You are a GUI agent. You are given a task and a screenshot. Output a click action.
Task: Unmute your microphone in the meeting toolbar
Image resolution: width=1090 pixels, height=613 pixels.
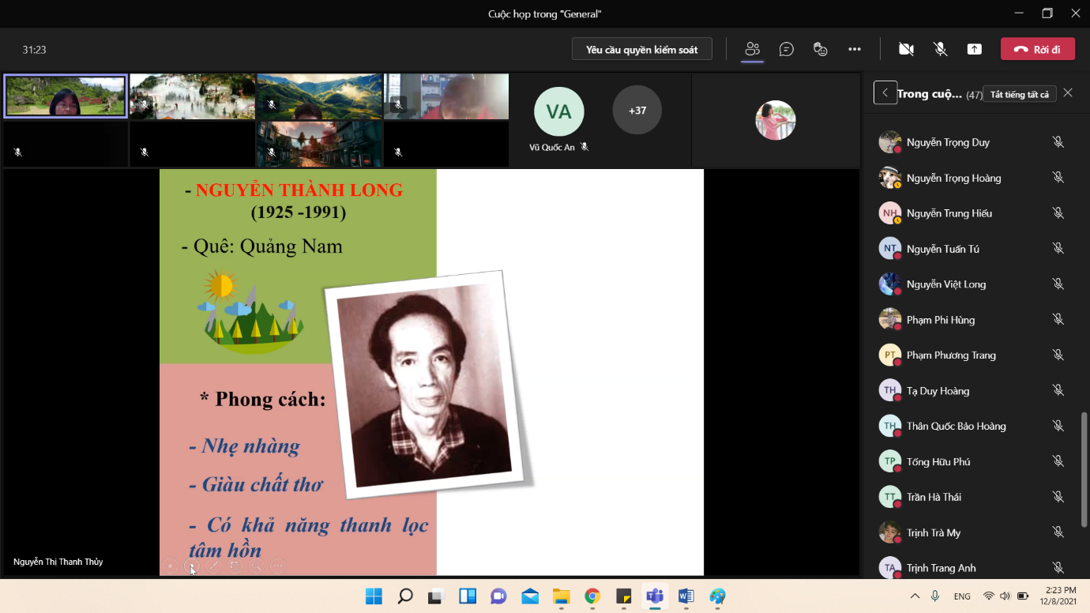(940, 49)
